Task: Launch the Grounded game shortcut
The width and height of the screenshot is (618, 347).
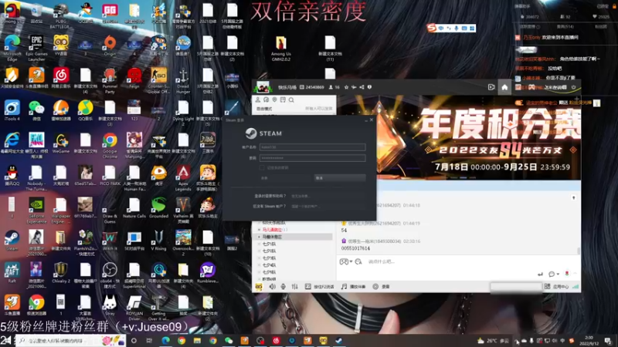Action: (158, 208)
